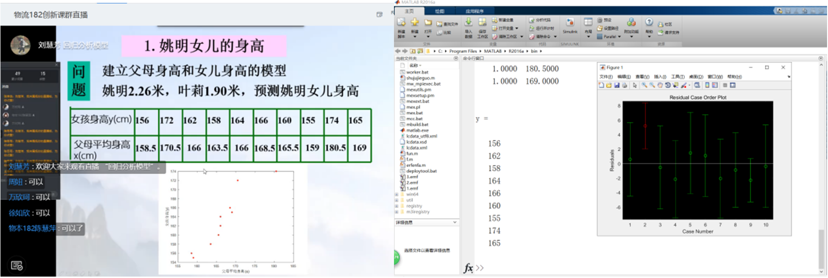Click the command window prompt input area
This screenshot has height=278, width=828.
(518, 268)
